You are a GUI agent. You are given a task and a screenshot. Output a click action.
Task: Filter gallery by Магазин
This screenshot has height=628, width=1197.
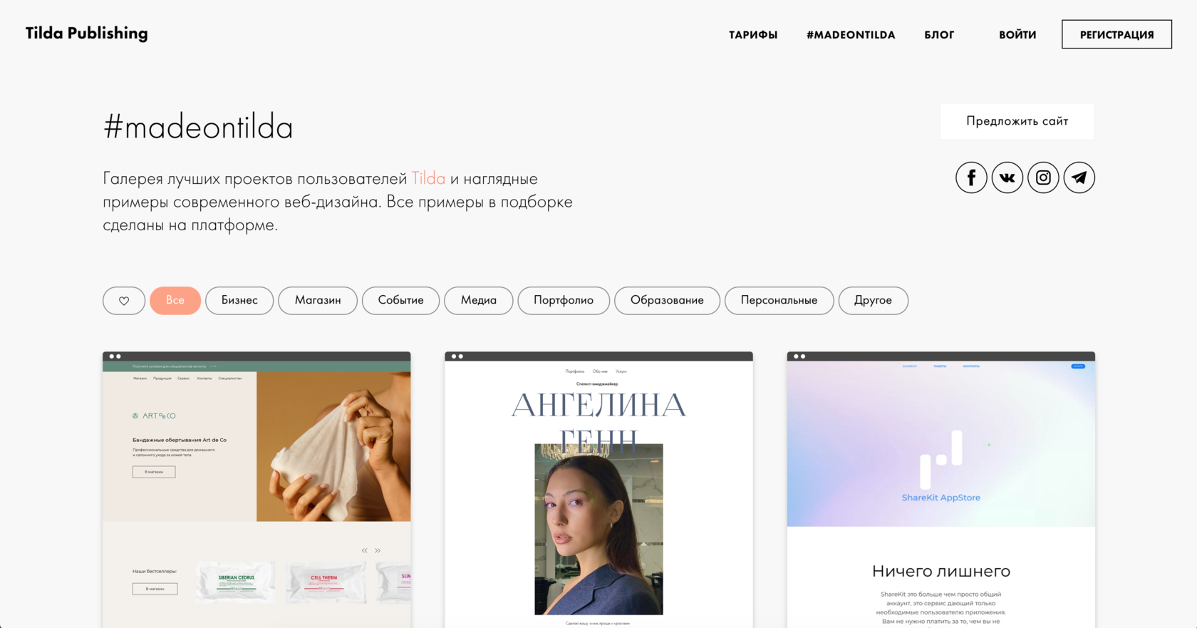coord(318,301)
